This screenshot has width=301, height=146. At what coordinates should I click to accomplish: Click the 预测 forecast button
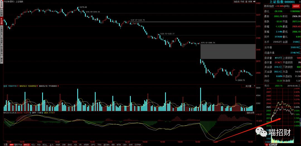point(250,2)
